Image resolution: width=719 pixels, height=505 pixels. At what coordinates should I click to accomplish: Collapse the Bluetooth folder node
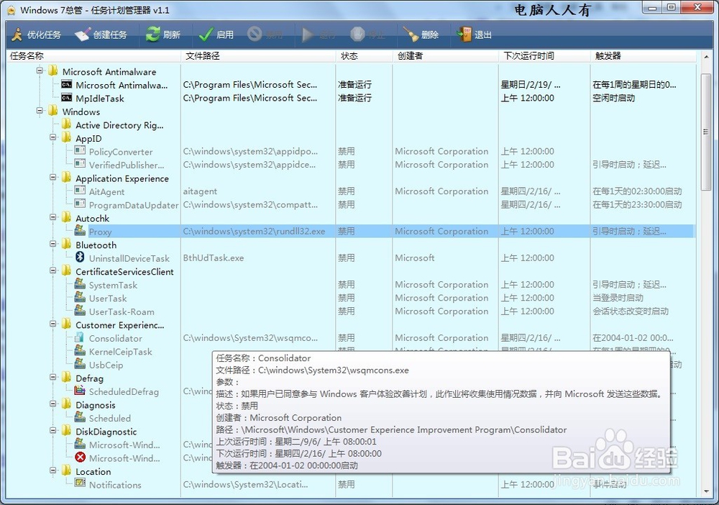click(x=53, y=244)
